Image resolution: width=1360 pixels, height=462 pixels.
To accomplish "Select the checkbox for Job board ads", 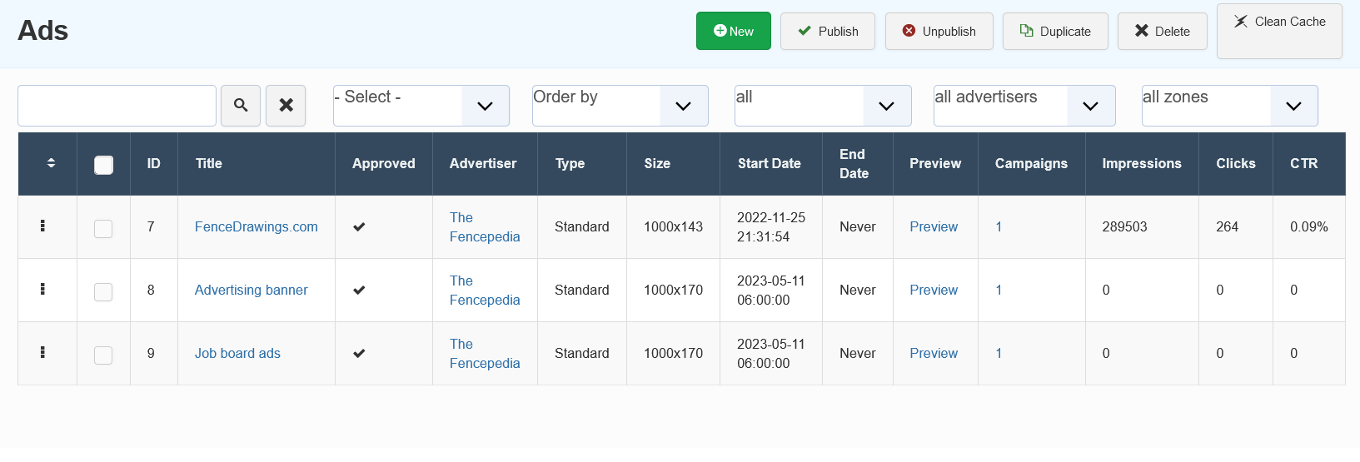I will click(x=103, y=355).
